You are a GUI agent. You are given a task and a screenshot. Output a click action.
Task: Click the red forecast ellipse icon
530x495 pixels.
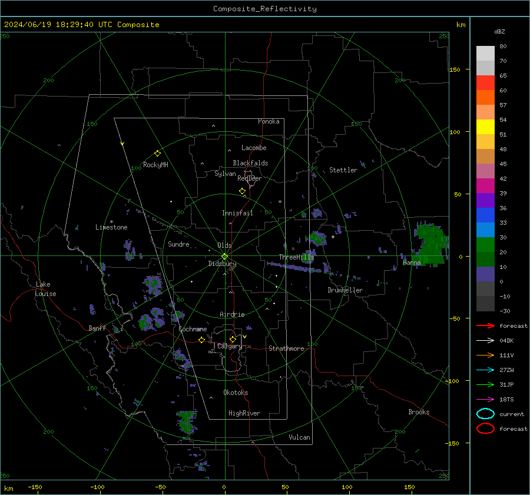click(485, 428)
